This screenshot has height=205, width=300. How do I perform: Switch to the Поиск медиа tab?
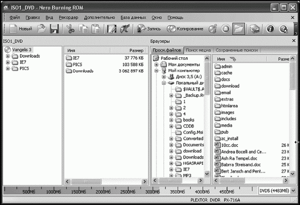point(198,50)
